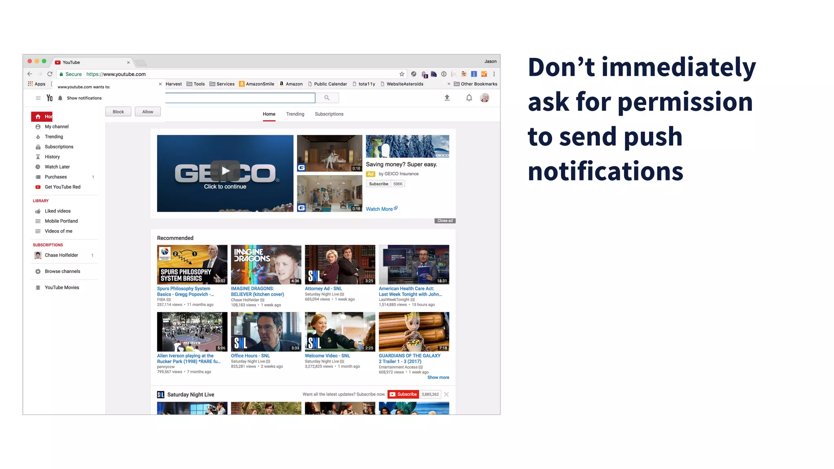Click the YouTube search magnifier button
Viewport: 834px width, 469px height.
tap(327, 98)
